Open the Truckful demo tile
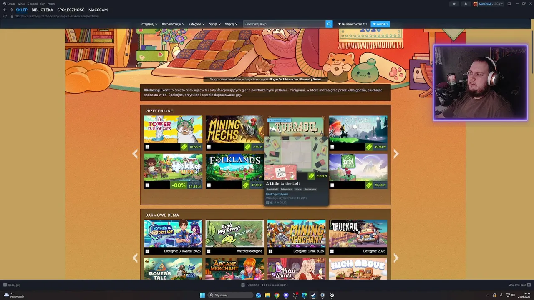Image resolution: width=534 pixels, height=300 pixels. [x=358, y=237]
